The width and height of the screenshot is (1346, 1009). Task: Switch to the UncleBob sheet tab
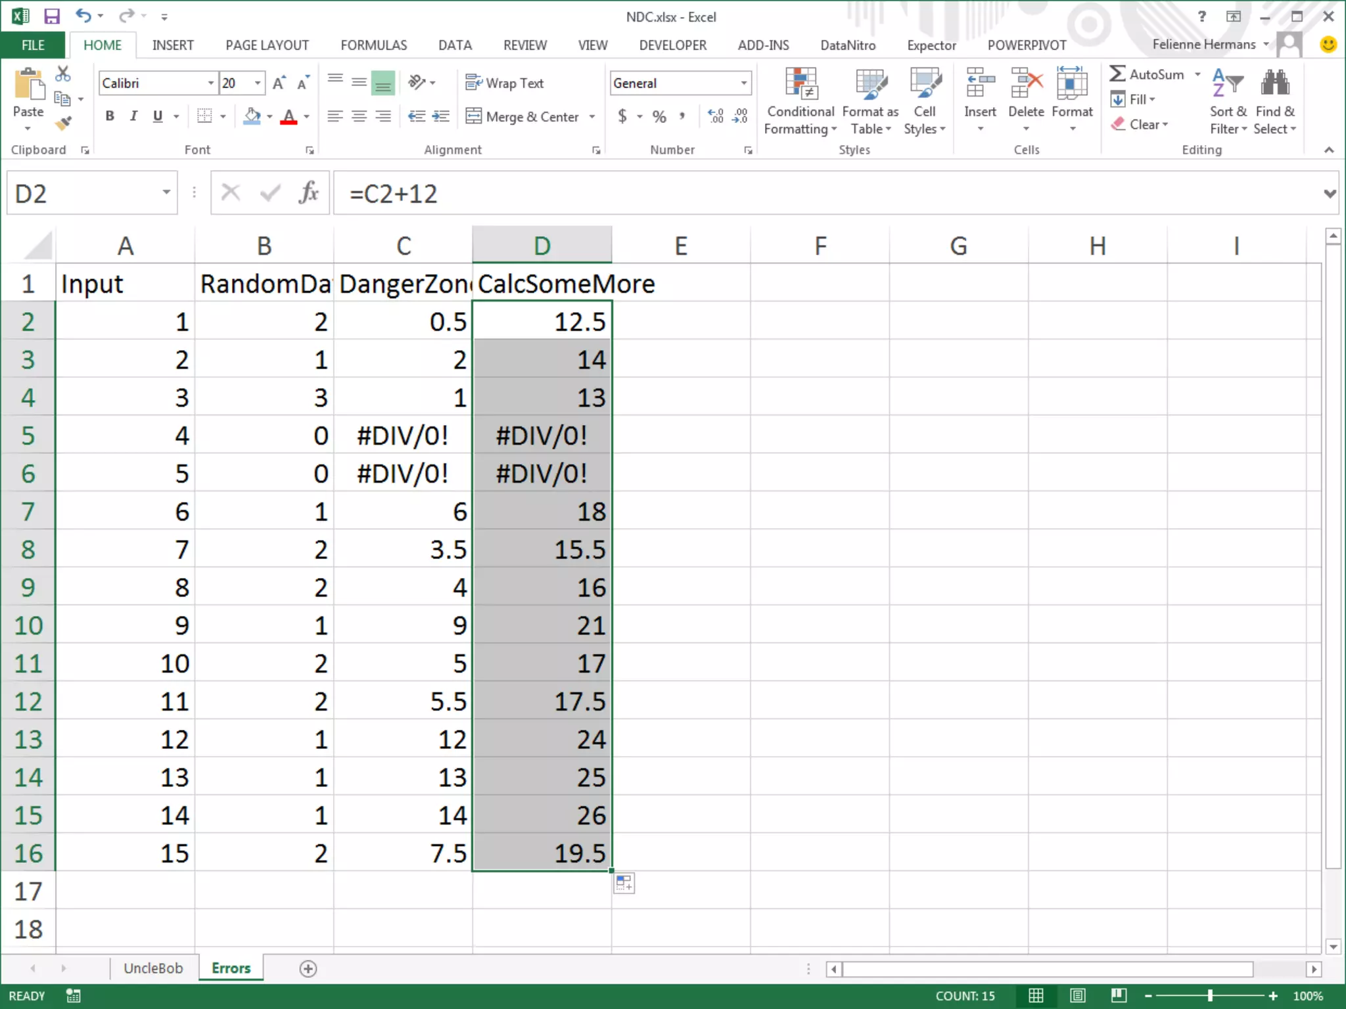coord(153,968)
